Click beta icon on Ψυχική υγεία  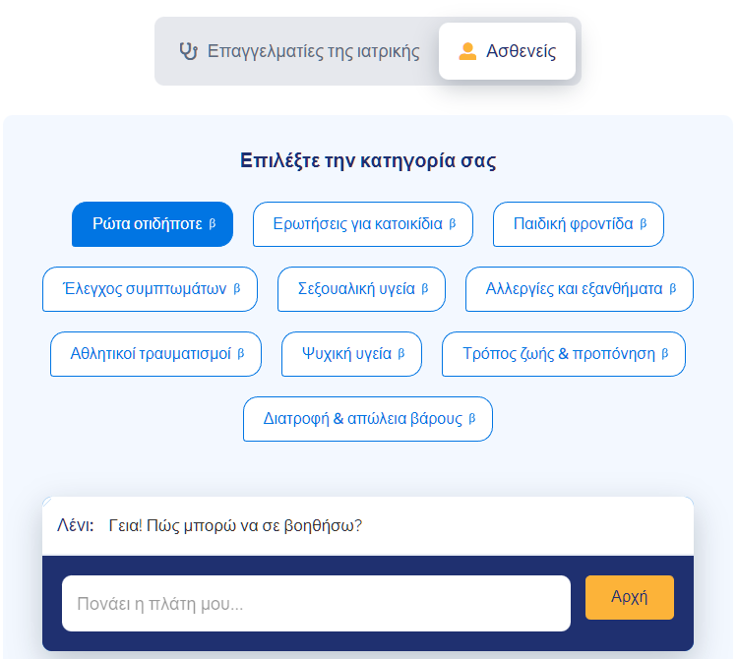pyautogui.click(x=401, y=354)
